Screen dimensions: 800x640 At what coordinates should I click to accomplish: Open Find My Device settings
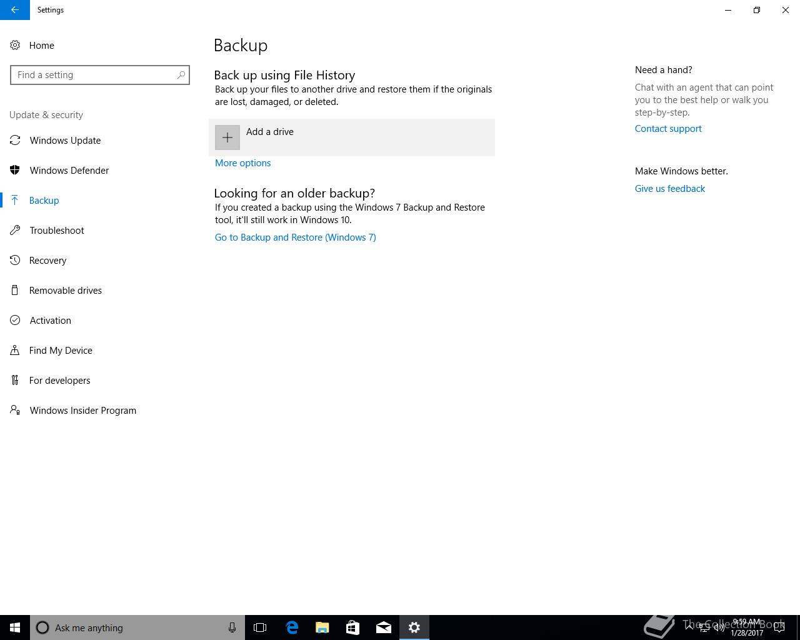(61, 351)
